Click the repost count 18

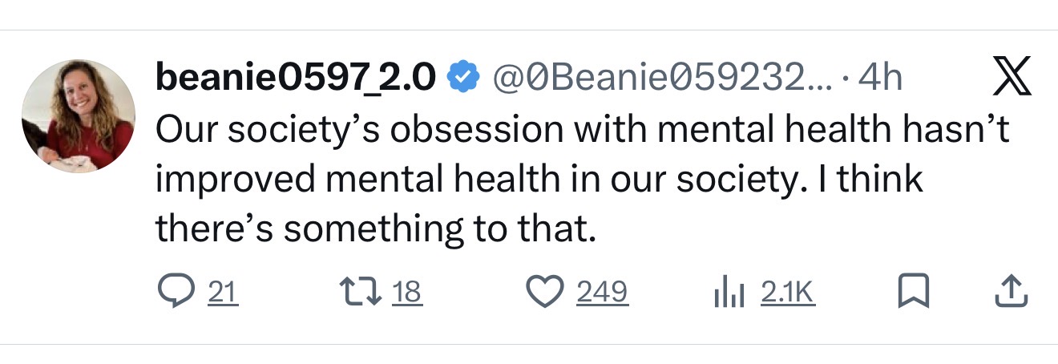tap(407, 293)
